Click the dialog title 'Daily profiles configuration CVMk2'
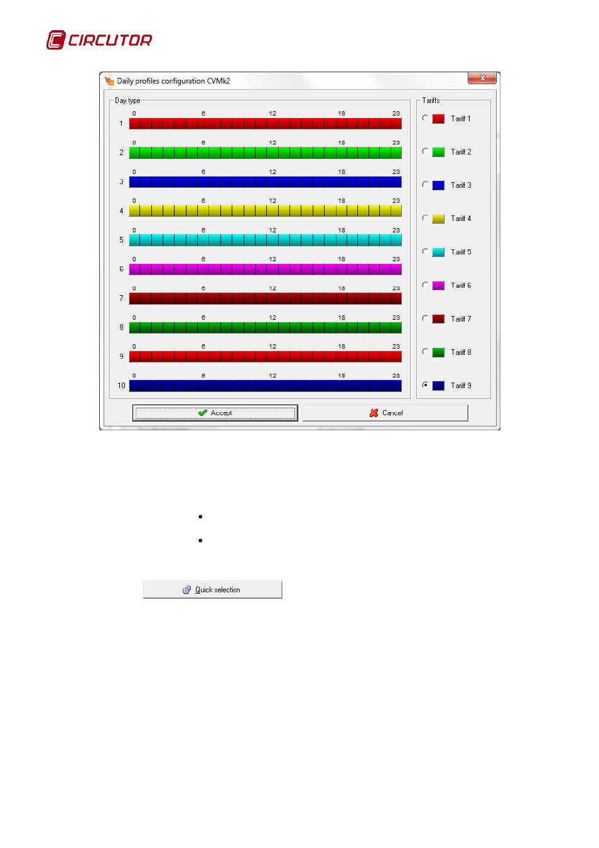This screenshot has width=599, height=848. [x=173, y=81]
